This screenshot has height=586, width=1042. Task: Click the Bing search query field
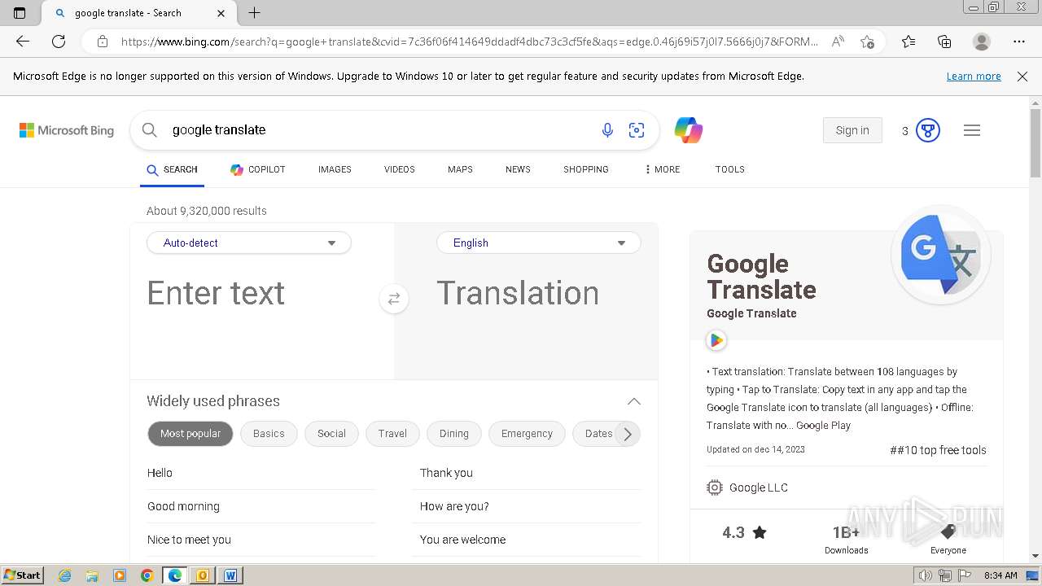pos(379,130)
